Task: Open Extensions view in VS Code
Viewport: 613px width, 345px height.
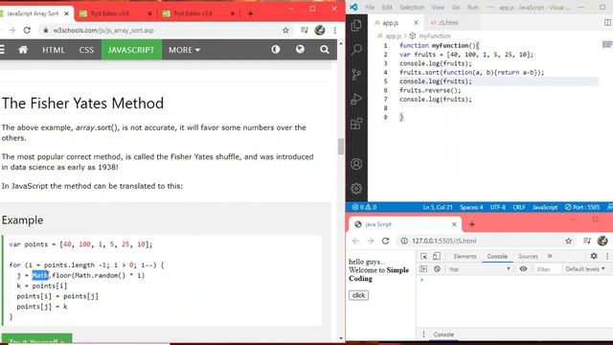Action: [356, 124]
